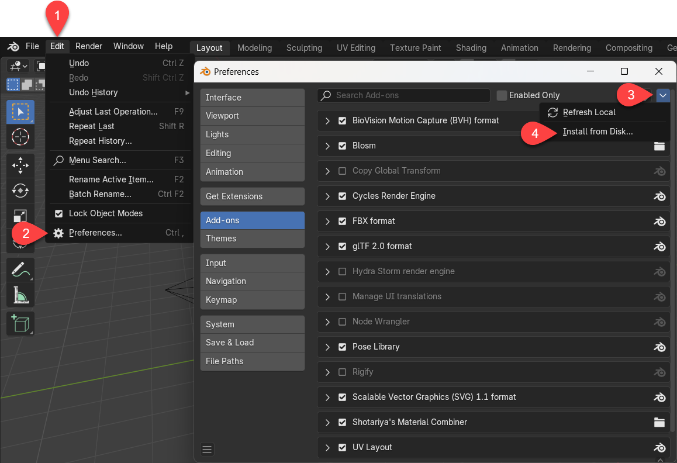The height and width of the screenshot is (463, 677).
Task: Select the Scale tool
Action: (20, 215)
